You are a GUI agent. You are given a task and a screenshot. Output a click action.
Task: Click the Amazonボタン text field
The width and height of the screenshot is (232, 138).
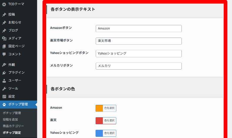pyautogui.click(x=139, y=28)
